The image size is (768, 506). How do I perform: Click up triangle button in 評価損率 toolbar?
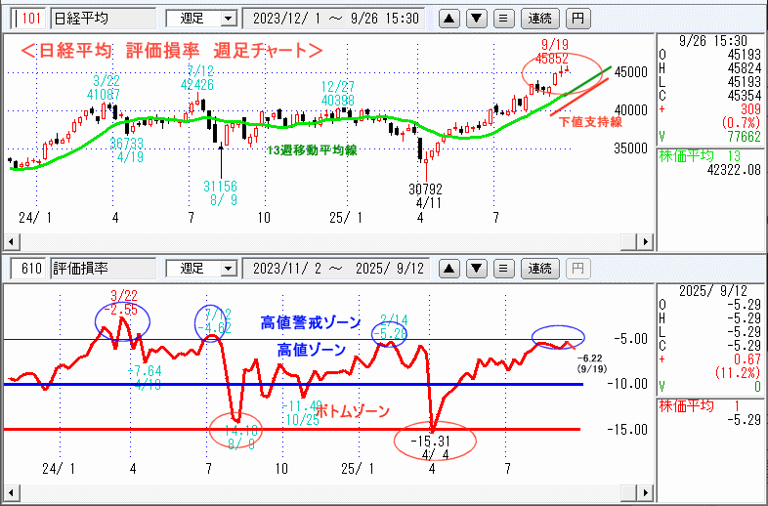click(448, 268)
